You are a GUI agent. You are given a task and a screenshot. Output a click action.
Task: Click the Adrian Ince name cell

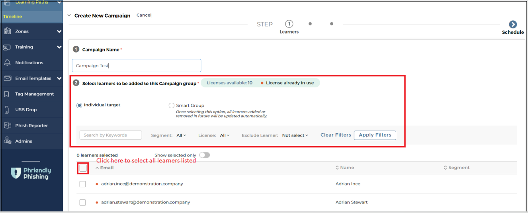tap(348, 184)
